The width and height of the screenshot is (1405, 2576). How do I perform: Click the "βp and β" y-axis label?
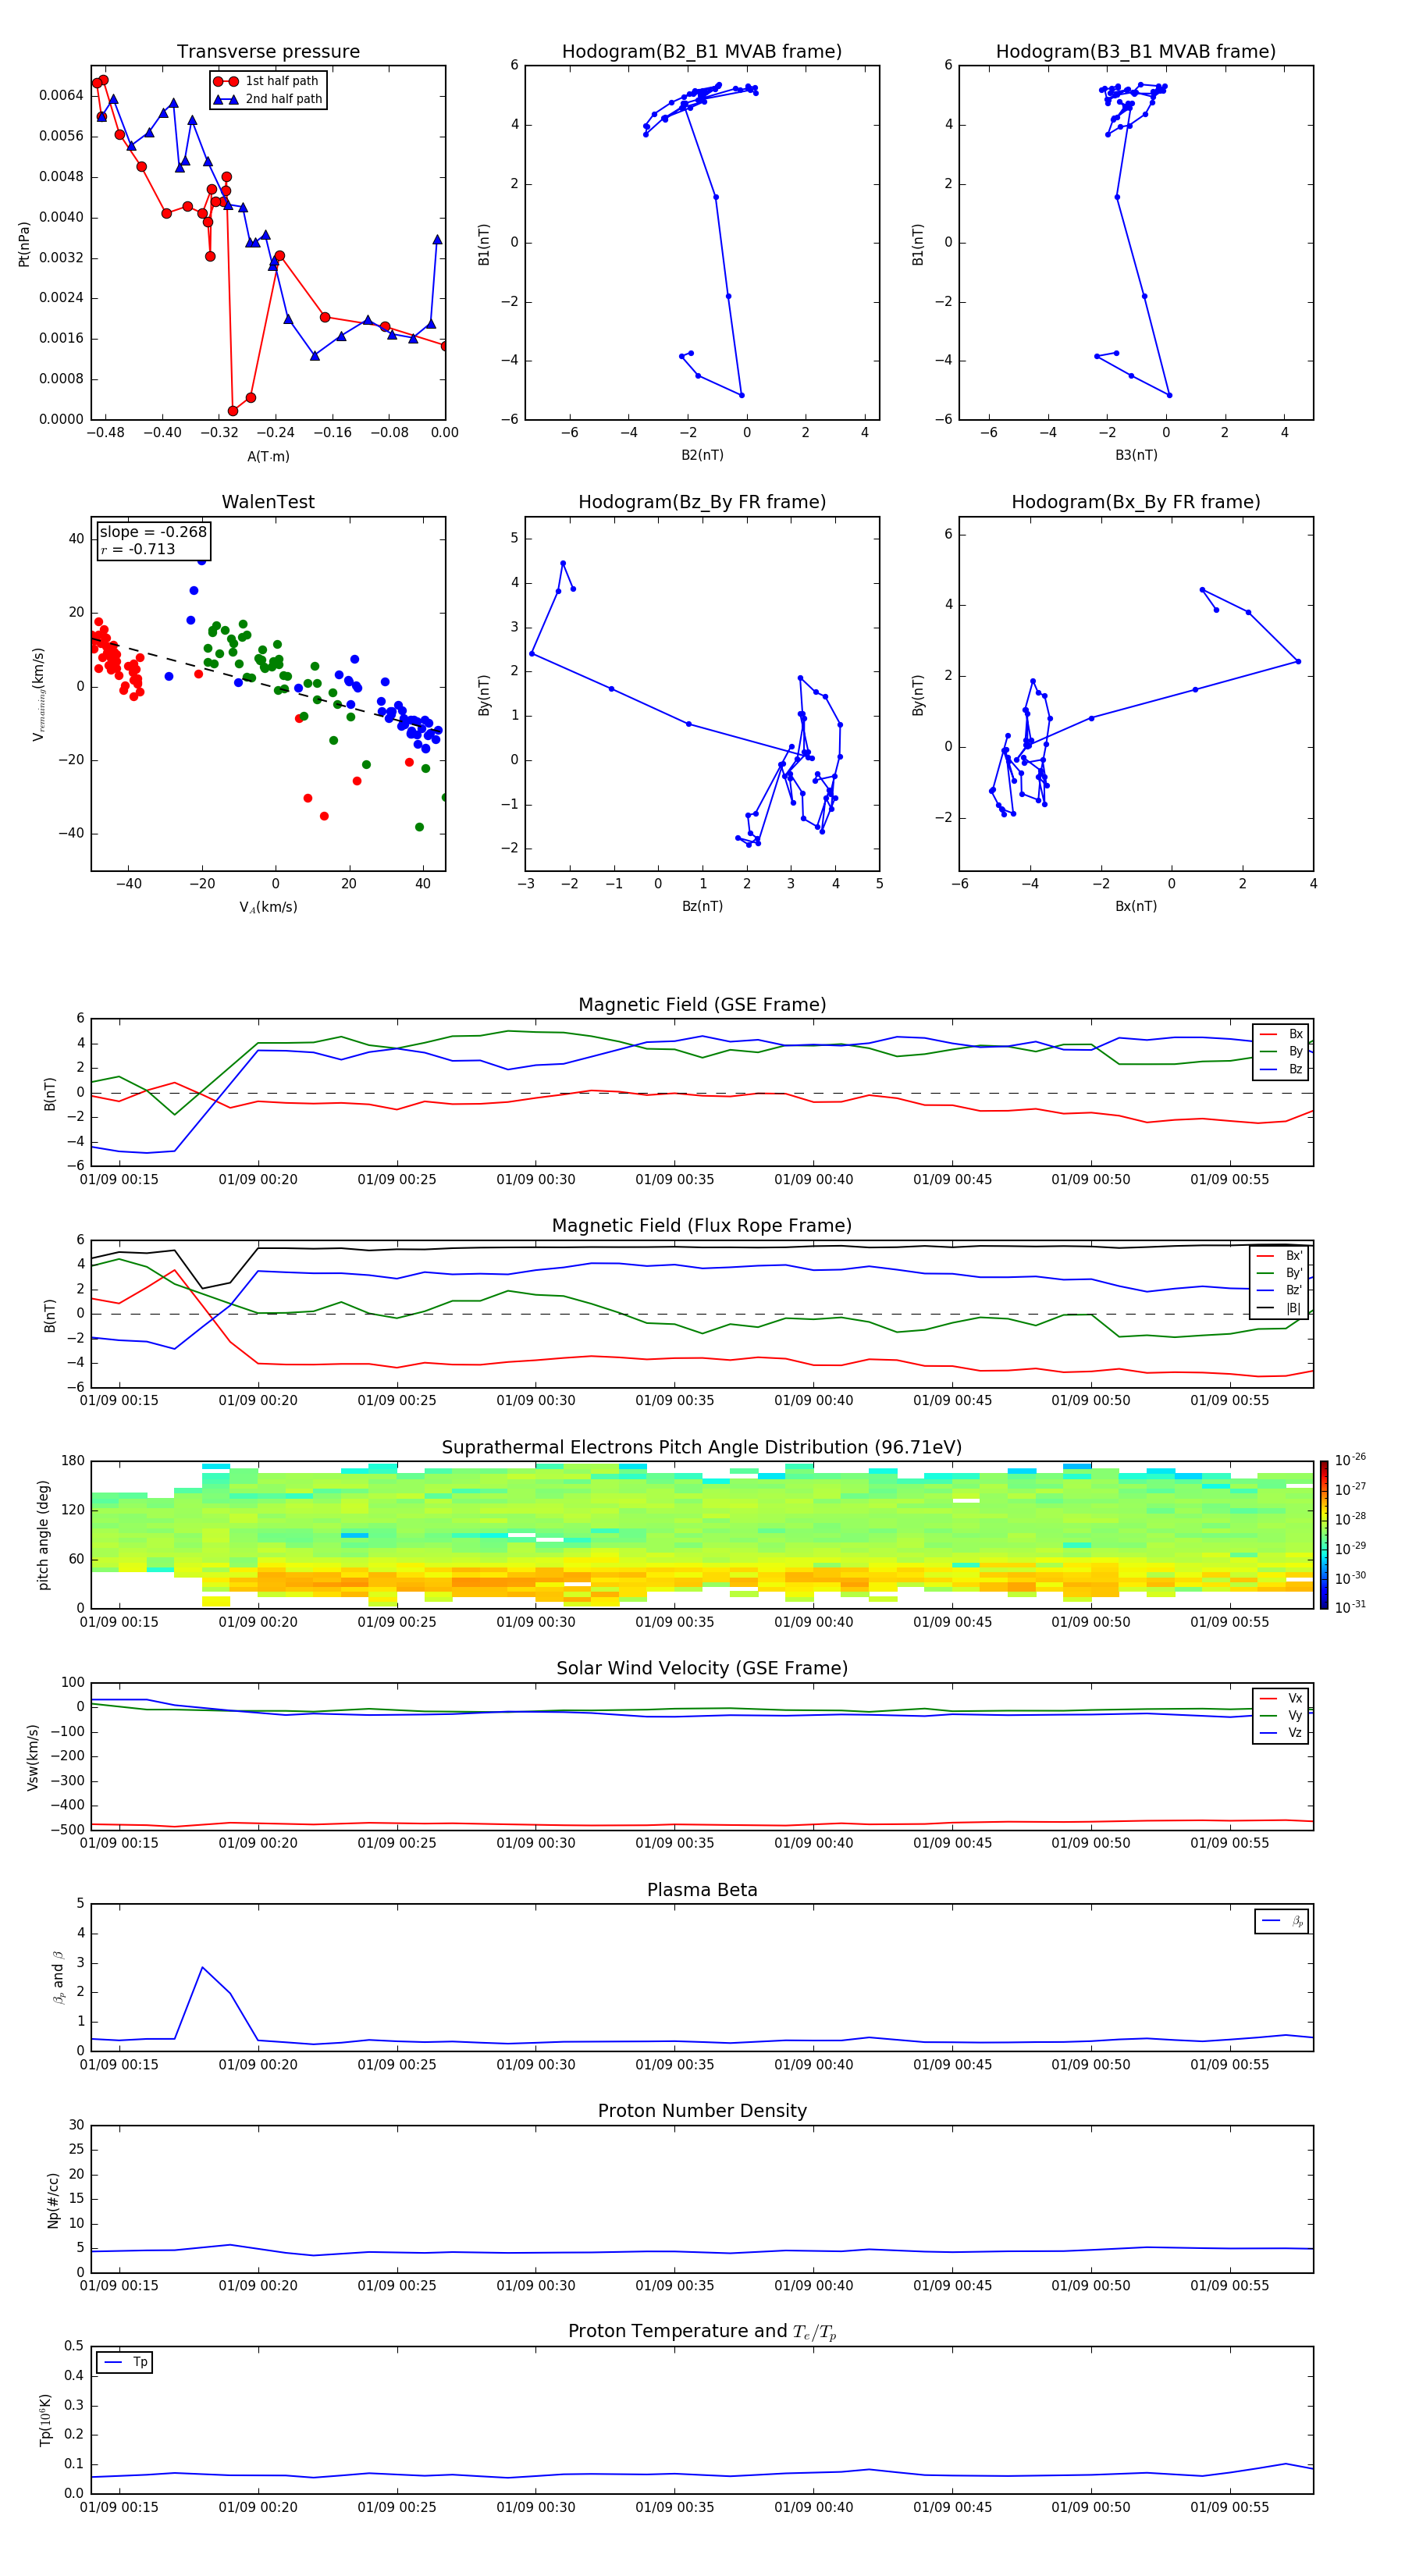tap(58, 1977)
